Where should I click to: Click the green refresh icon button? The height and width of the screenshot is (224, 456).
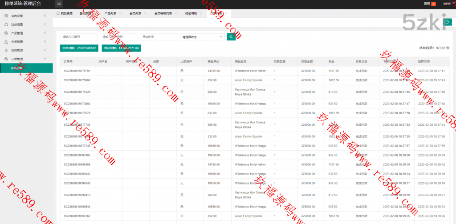coord(448,21)
